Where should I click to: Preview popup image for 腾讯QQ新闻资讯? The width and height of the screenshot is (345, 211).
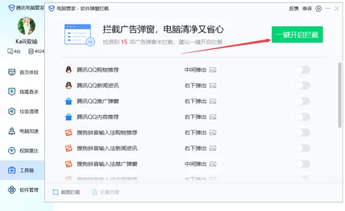pyautogui.click(x=213, y=85)
